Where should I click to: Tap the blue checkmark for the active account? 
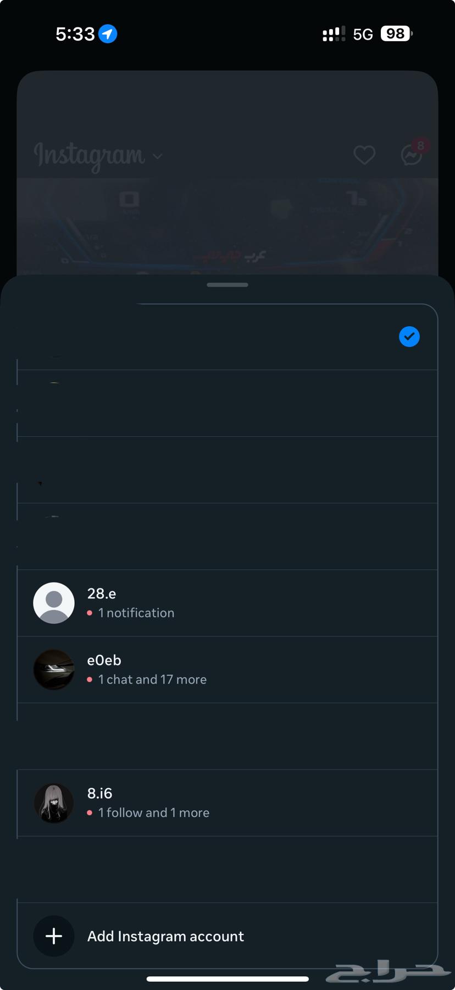click(409, 337)
